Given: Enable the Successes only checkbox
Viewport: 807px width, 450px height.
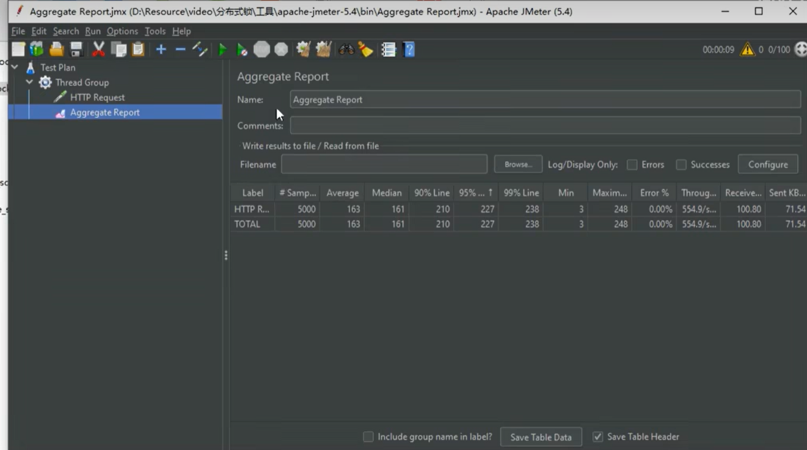Looking at the screenshot, I should pos(681,164).
